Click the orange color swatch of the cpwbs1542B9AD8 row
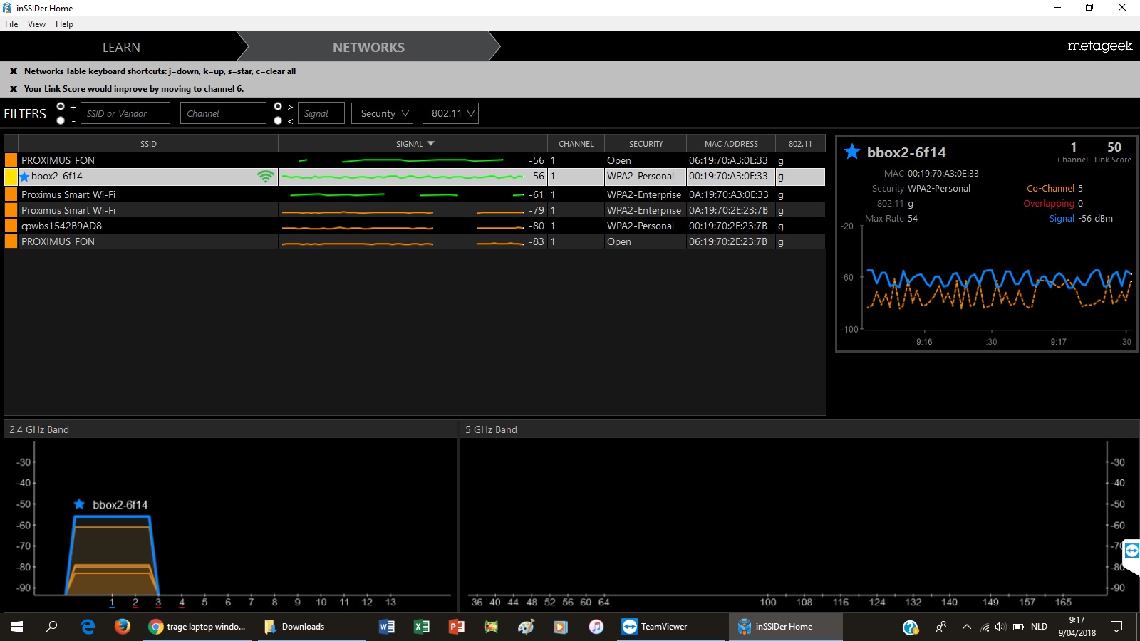 (11, 226)
